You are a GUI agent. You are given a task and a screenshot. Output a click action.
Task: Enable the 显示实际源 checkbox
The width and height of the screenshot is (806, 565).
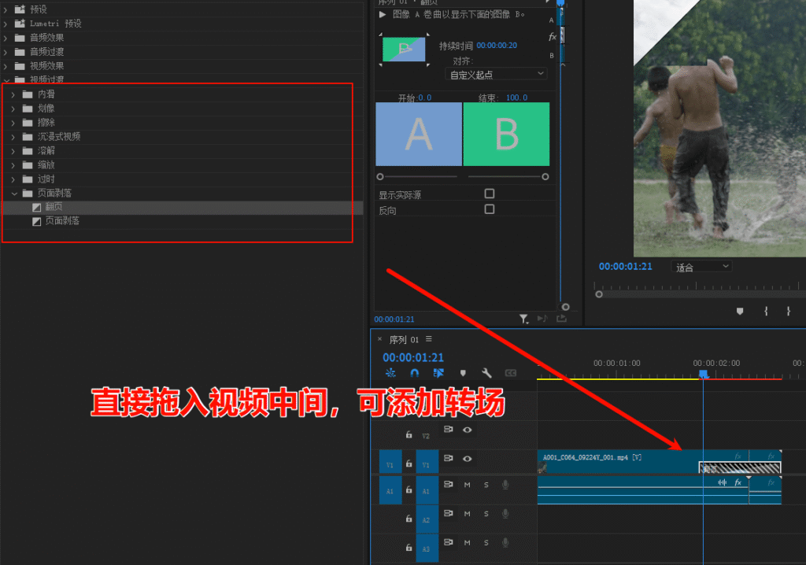(489, 193)
